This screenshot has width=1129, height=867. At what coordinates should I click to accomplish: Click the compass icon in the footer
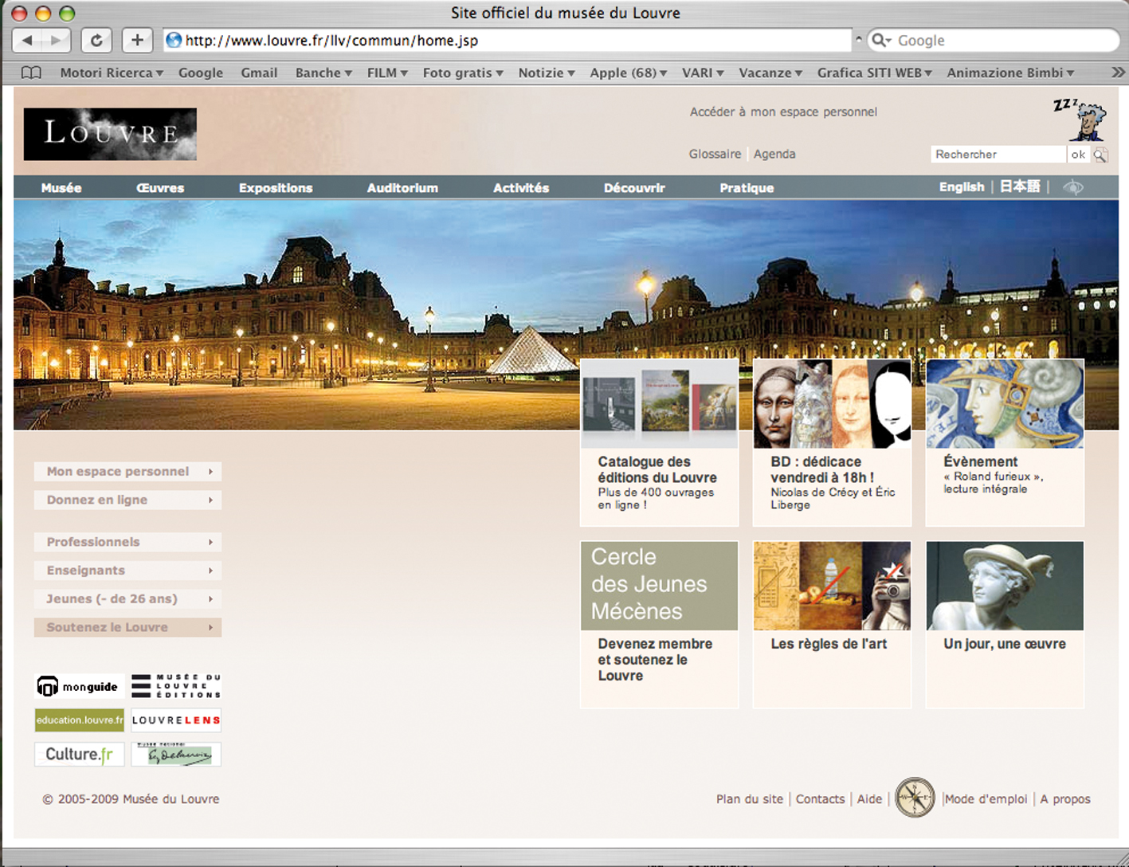pyautogui.click(x=915, y=797)
